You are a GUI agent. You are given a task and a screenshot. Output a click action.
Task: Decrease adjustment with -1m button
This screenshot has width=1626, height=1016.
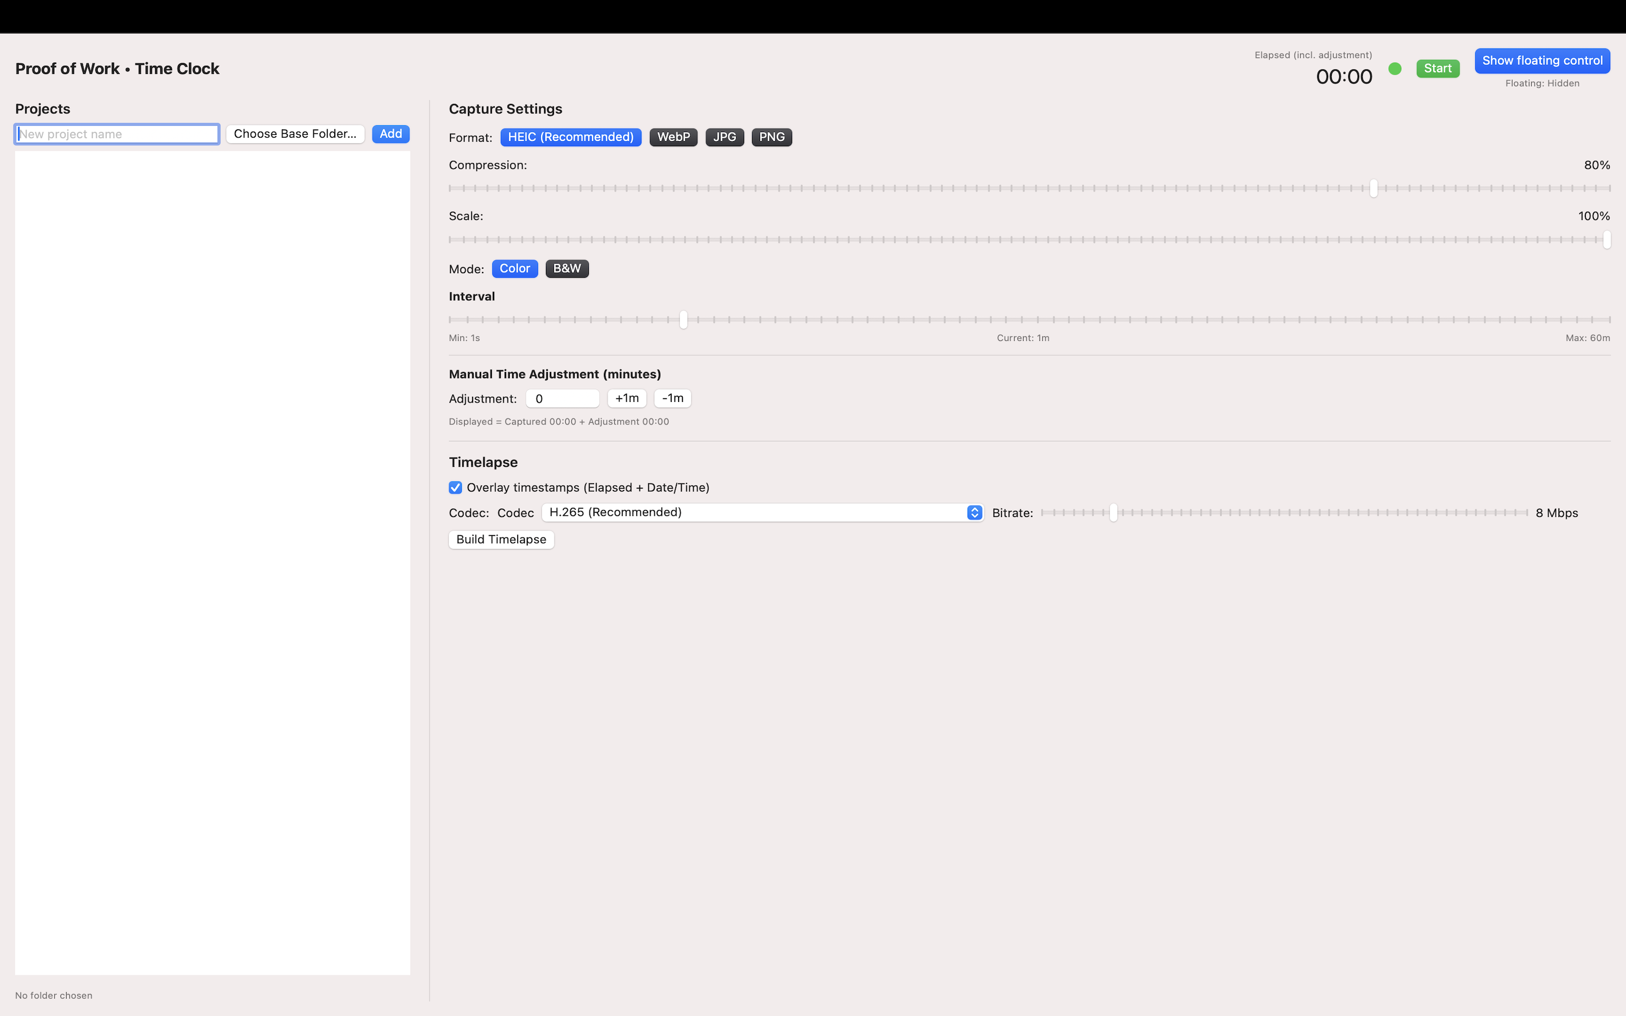[672, 398]
